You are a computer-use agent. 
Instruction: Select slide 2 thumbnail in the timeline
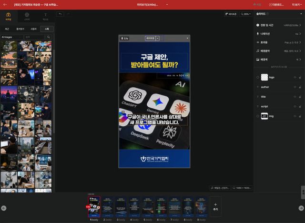pos(108,206)
